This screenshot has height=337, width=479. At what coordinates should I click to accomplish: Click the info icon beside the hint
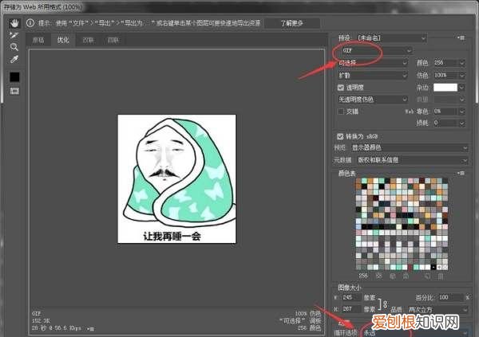point(30,23)
